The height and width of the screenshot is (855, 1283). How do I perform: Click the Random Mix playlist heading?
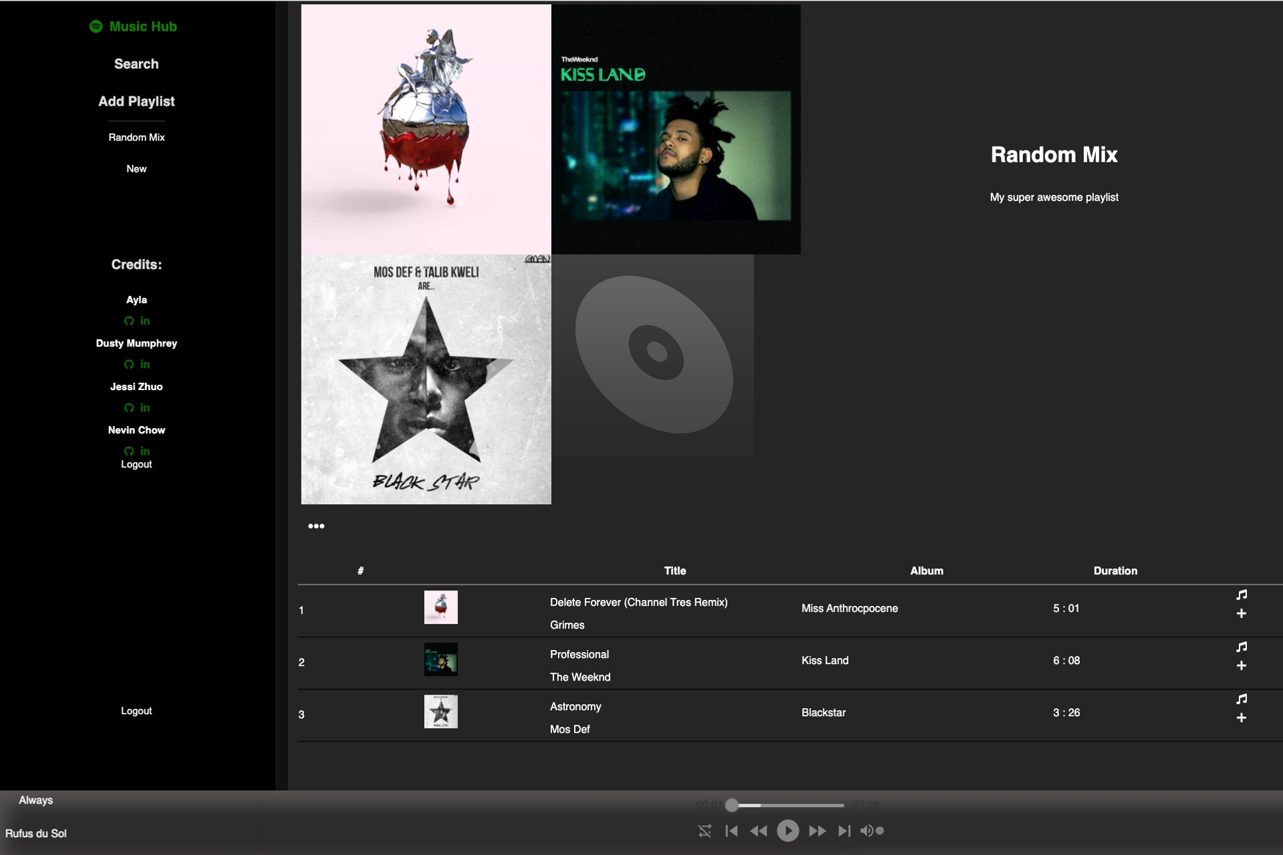(1054, 155)
